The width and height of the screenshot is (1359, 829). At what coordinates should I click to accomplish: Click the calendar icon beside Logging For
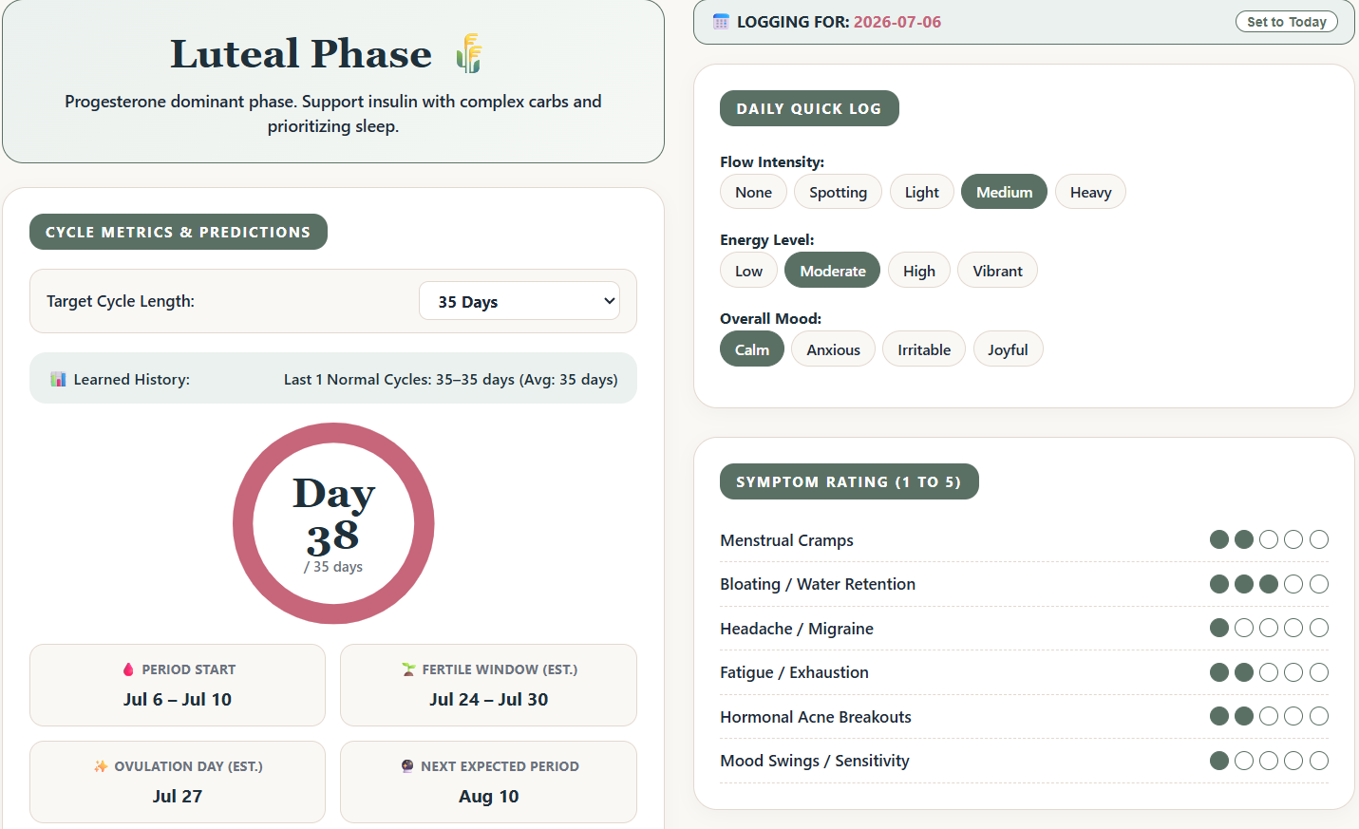click(721, 22)
